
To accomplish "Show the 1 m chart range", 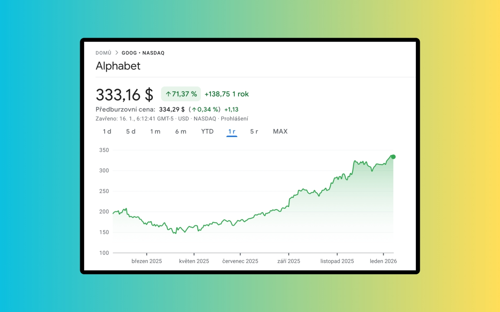I will click(x=155, y=132).
